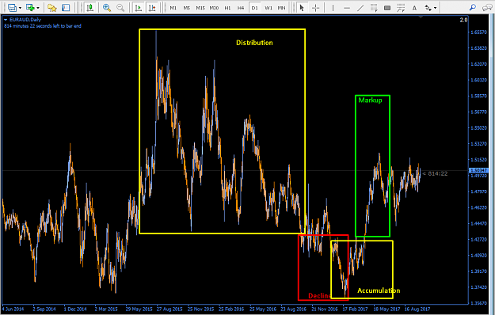Zoom in on the chart
This screenshot has width=495, height=315.
107,8
